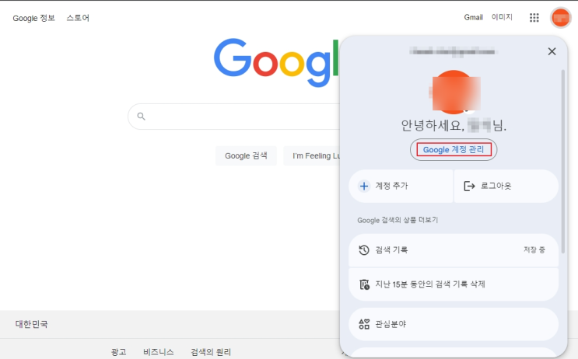Open the Google apps grid icon
This screenshot has width=578, height=359.
click(x=534, y=17)
